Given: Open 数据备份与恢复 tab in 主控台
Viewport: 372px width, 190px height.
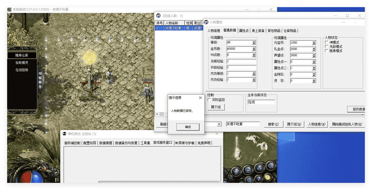Looking at the screenshot, I should pyautogui.click(x=126, y=143).
